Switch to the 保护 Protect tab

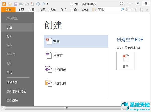click(x=63, y=10)
